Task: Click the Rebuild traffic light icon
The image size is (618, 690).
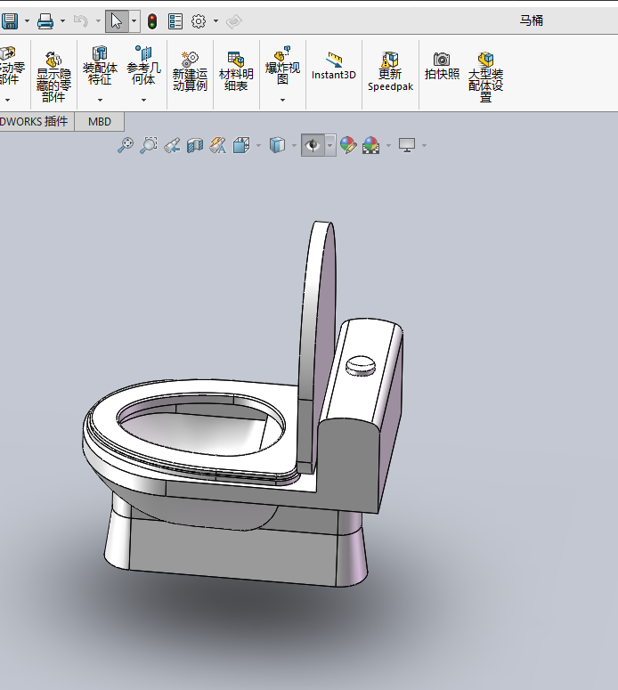Action: (152, 21)
